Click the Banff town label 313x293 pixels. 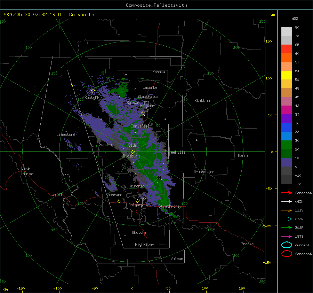click(x=57, y=194)
